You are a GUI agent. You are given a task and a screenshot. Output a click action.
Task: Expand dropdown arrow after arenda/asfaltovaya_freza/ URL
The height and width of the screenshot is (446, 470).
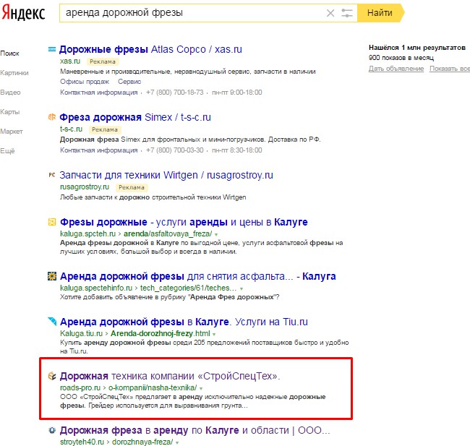point(216,234)
